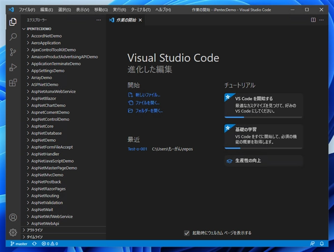Image resolution: width=334 pixels, height=252 pixels.
Task: Select the 作業の開始 editor tab
Action: coord(126,20)
